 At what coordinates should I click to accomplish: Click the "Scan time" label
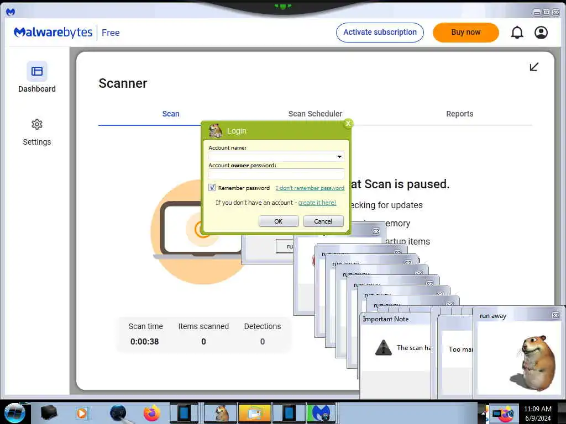pyautogui.click(x=145, y=326)
